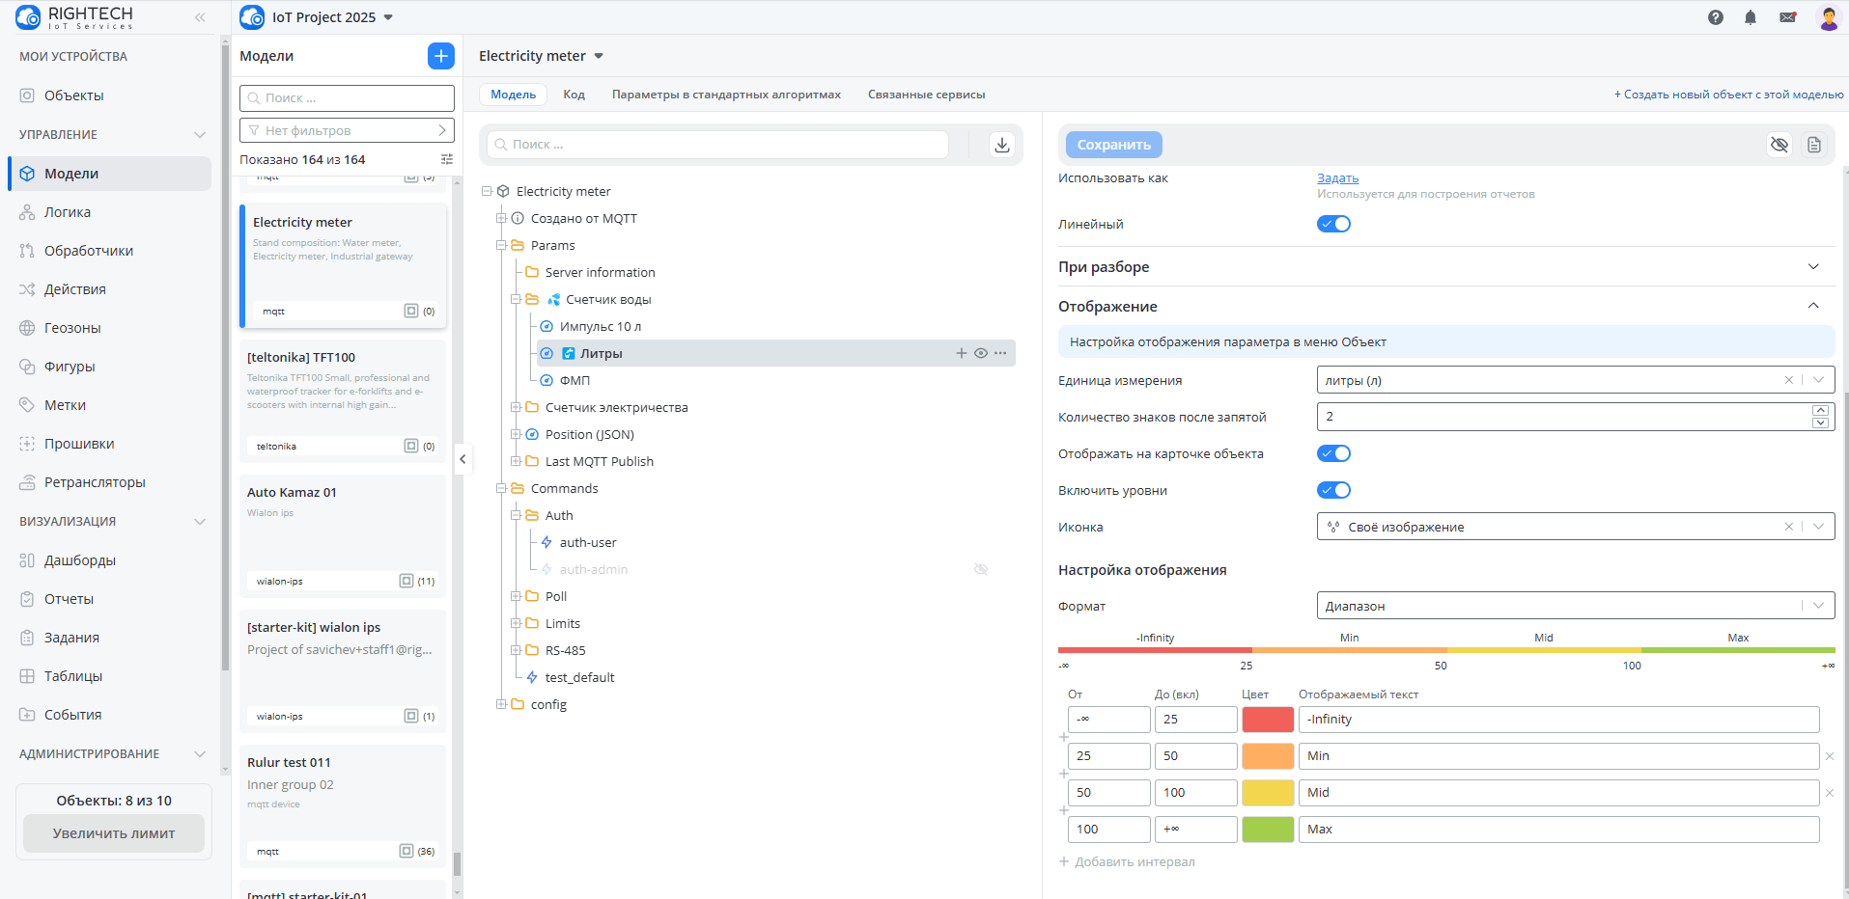Viewport: 1849px width, 899px height.
Task: Click the green Max color swatch
Action: 1267,830
